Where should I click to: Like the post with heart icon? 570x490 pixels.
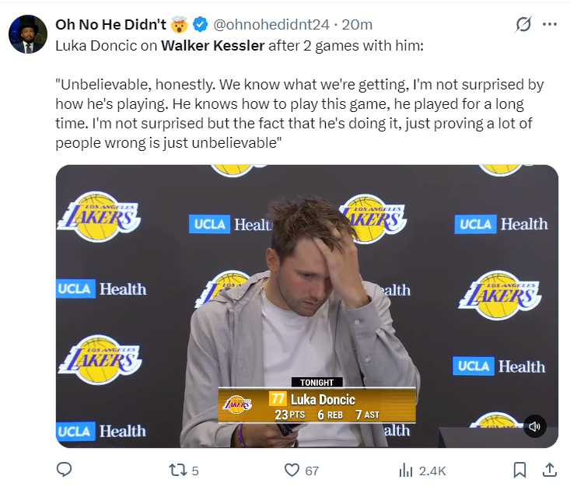(292, 470)
